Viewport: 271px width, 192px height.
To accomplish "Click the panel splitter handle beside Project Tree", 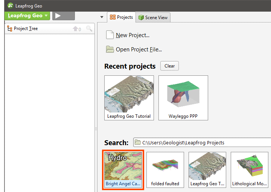I will point(96,129).
